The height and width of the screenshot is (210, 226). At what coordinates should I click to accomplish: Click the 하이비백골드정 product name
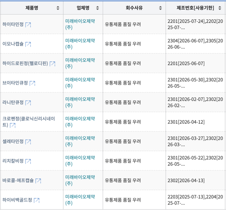pyautogui.click(x=17, y=200)
